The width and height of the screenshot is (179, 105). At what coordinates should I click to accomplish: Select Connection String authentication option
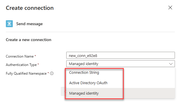[x=120, y=72]
